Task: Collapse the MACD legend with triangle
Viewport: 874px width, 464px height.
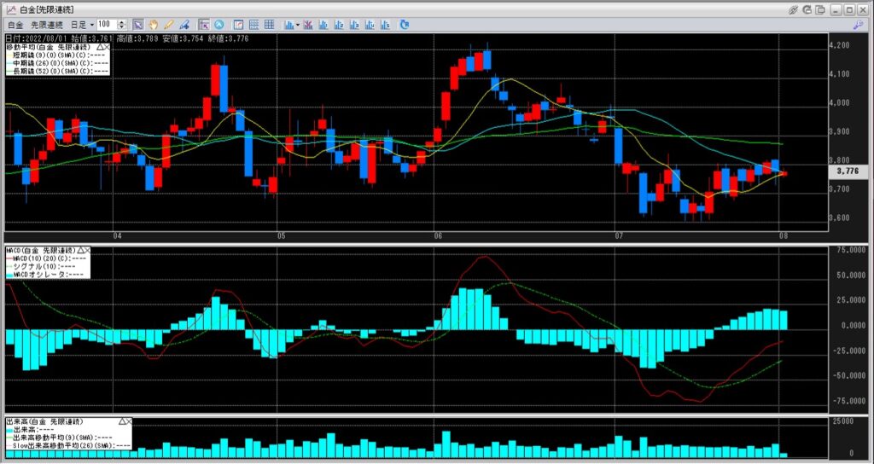Action: tap(81, 250)
